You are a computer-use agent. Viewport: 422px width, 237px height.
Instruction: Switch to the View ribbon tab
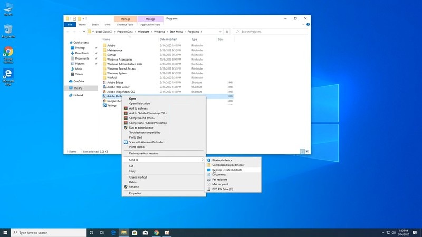[108, 24]
